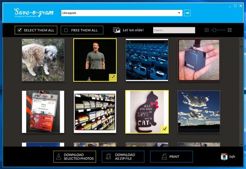246x169 pixels.
Task: Click the SELECT THEM ALL button
Action: coord(36,30)
